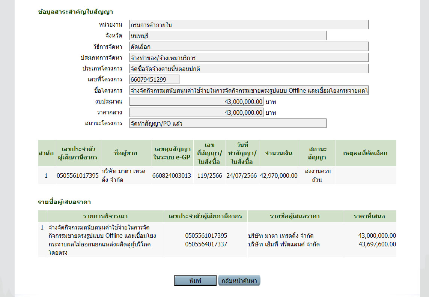Select bidder บริษัท เอ็มที ฟรุ๊ตแลนด์ จำกัด

pyautogui.click(x=284, y=244)
